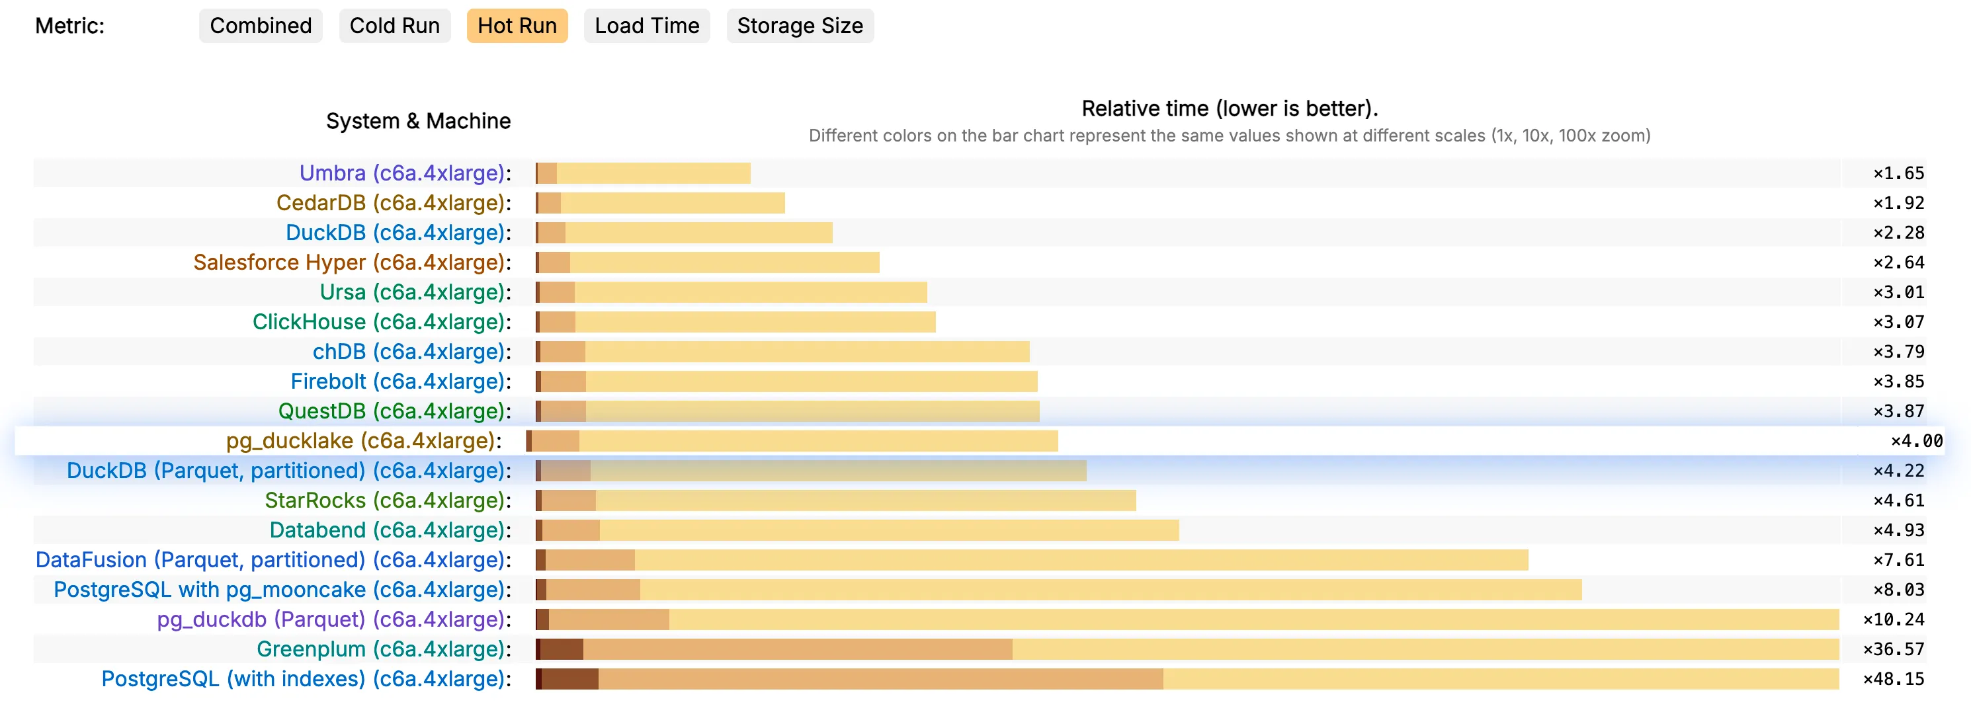Switch to Storage Size metric
The image size is (1971, 714).
pyautogui.click(x=800, y=26)
